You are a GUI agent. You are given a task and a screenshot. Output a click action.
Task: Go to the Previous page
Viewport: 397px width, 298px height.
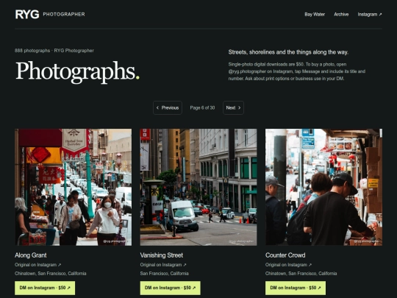point(168,107)
